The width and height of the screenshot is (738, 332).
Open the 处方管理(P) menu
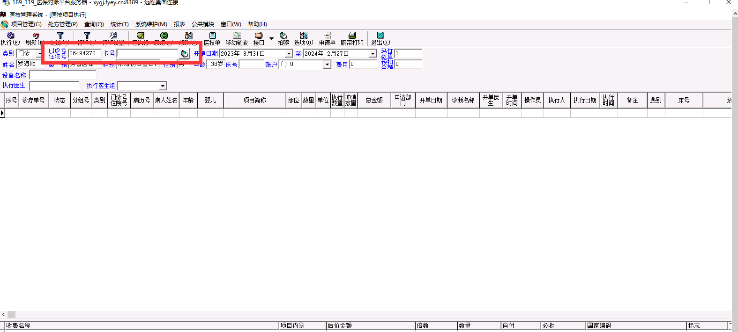click(63, 24)
